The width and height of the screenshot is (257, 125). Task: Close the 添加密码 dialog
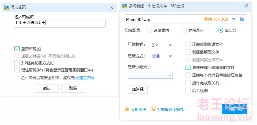click(112, 8)
